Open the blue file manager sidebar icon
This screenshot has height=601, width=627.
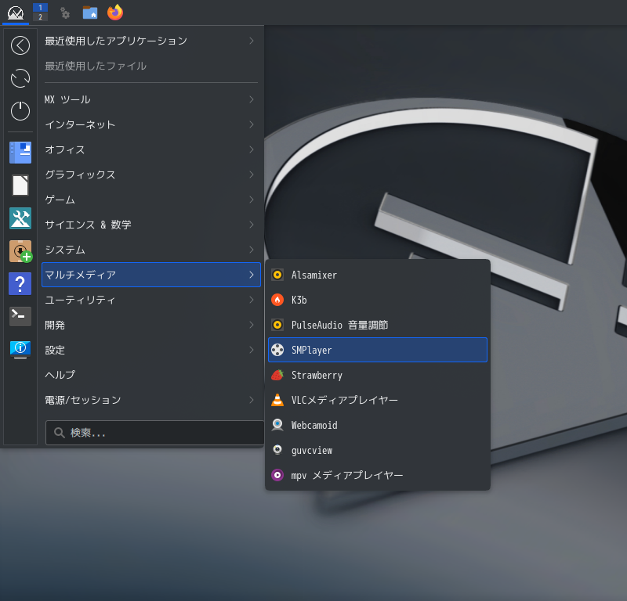click(x=20, y=153)
